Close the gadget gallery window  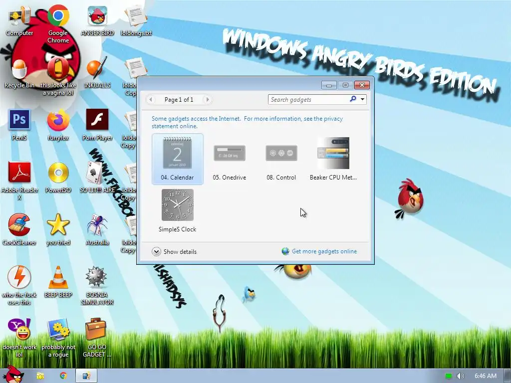click(362, 85)
